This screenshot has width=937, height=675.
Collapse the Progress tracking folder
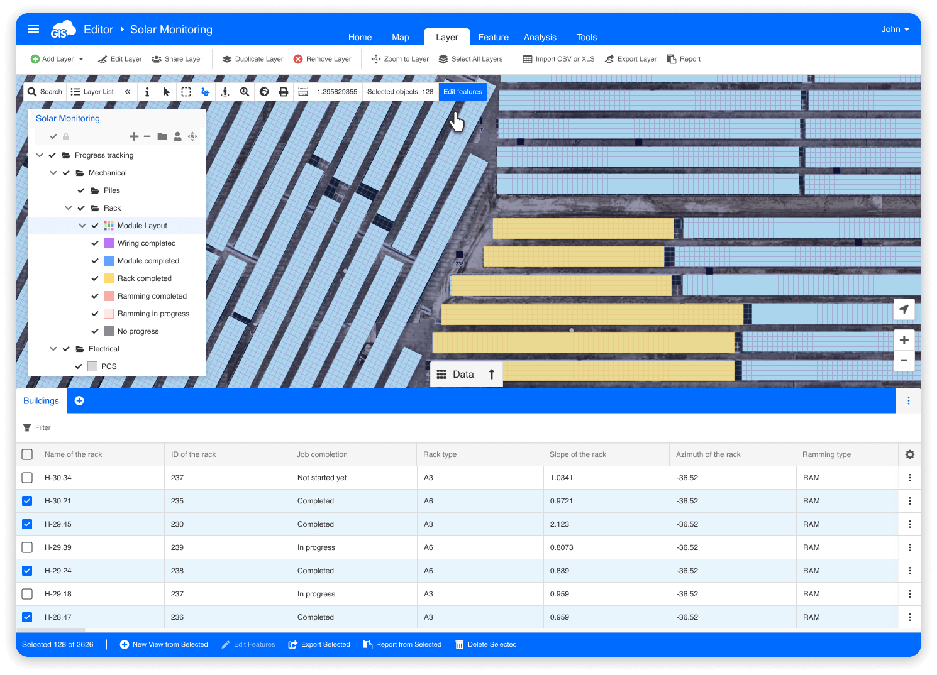tap(40, 155)
